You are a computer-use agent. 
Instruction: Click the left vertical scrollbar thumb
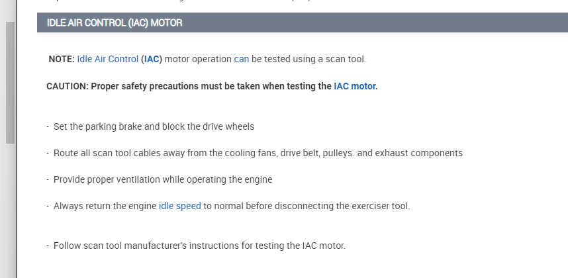coord(10,83)
